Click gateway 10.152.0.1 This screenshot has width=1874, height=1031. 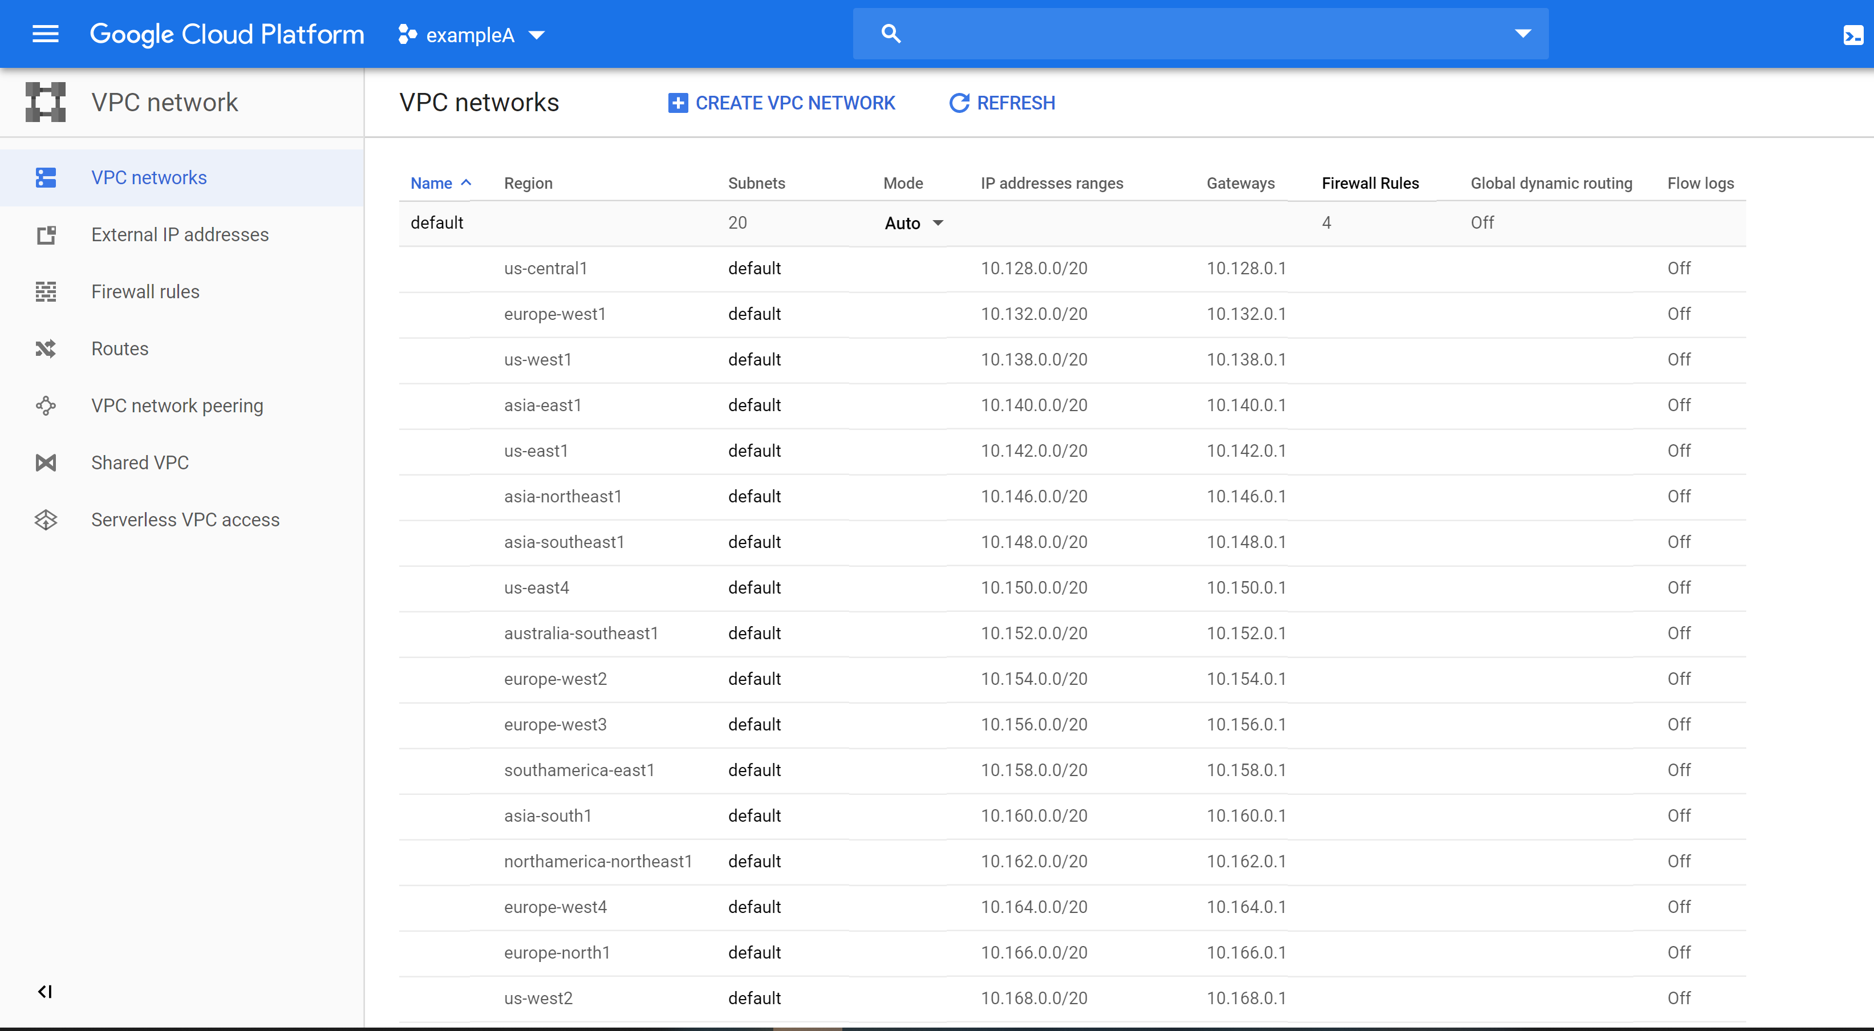tap(1246, 634)
